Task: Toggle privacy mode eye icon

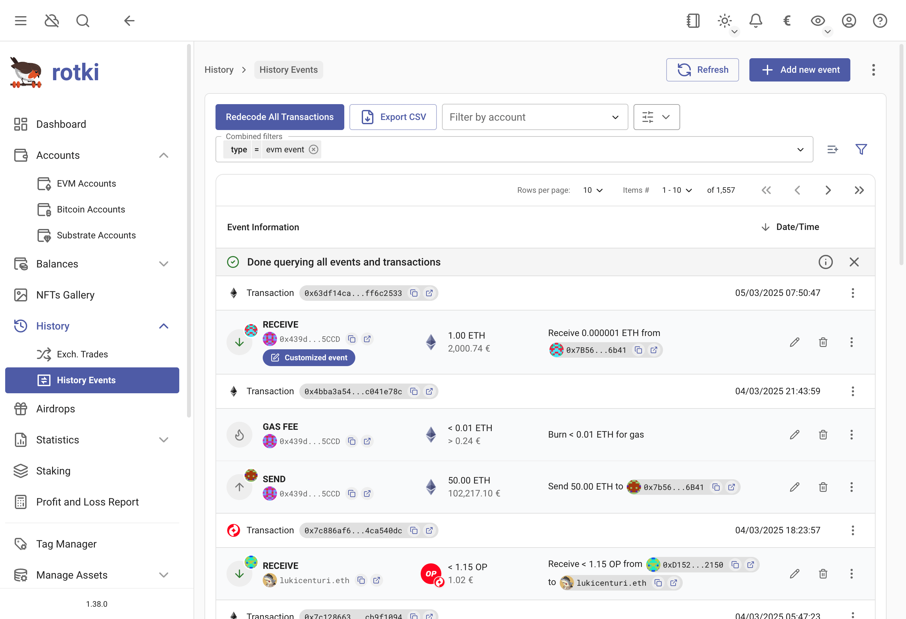Action: pos(818,21)
